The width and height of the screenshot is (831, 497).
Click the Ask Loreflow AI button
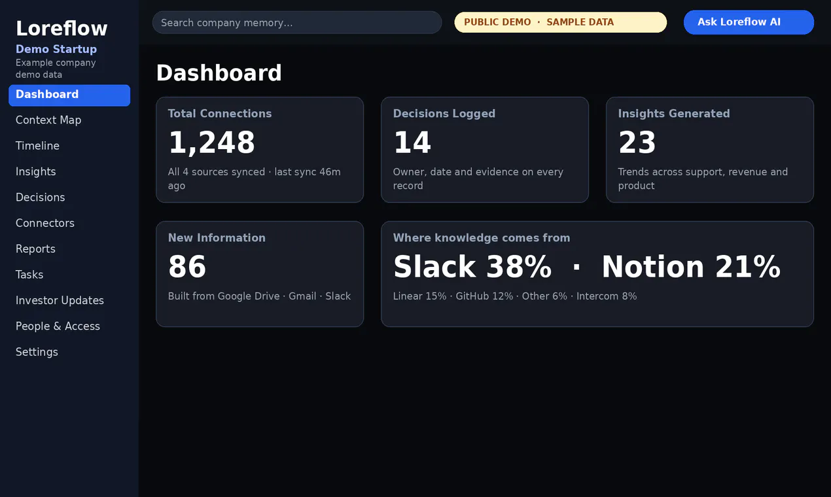click(749, 22)
